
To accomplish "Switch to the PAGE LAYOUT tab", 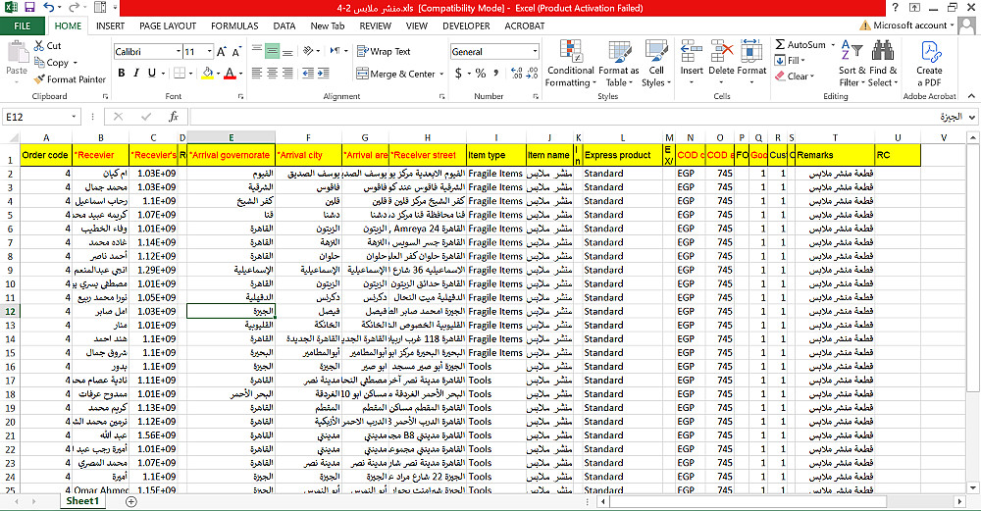I will pos(168,26).
